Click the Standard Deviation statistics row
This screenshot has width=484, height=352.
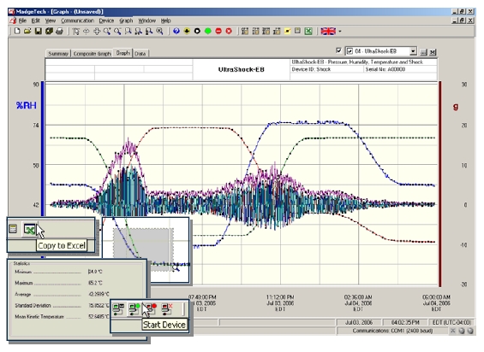(x=62, y=306)
